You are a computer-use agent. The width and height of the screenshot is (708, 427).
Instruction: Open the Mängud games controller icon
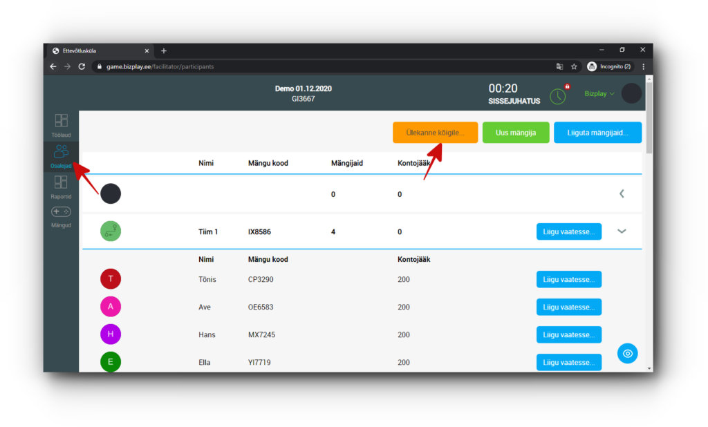point(61,211)
